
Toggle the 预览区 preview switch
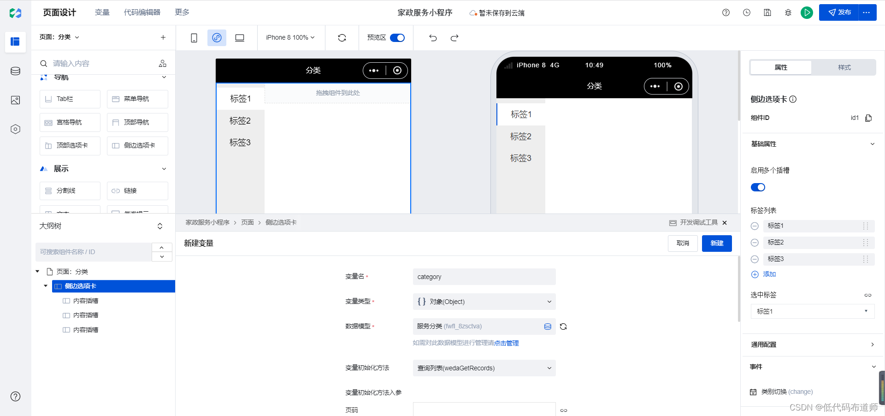click(x=397, y=38)
